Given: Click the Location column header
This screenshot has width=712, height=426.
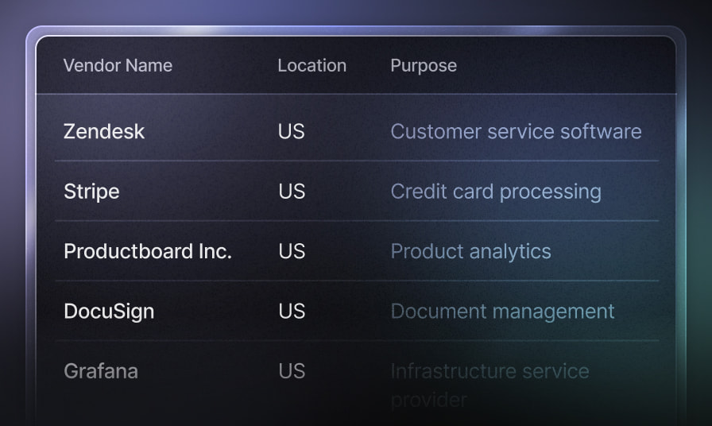Looking at the screenshot, I should 311,65.
